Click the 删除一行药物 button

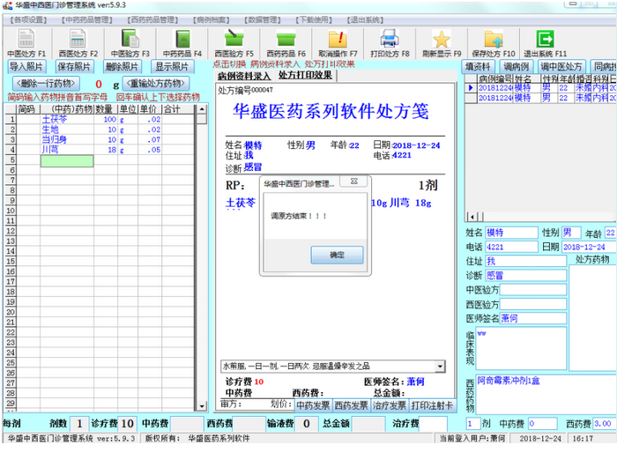(46, 83)
